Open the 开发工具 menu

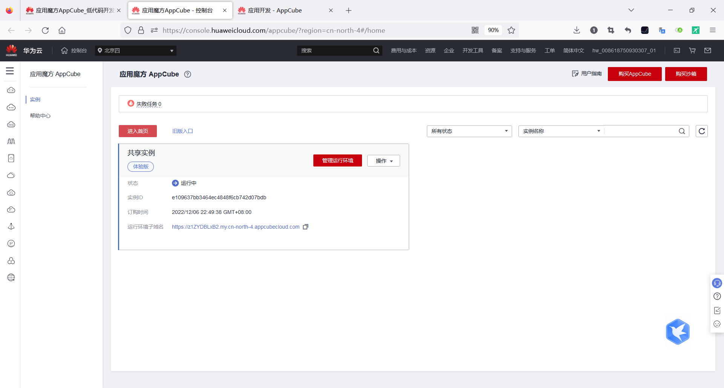pyautogui.click(x=473, y=50)
